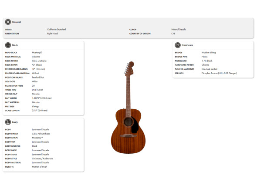Viewport: 257px width, 189px height.
Task: Click the Hardware section heading
Action: coord(187,45)
